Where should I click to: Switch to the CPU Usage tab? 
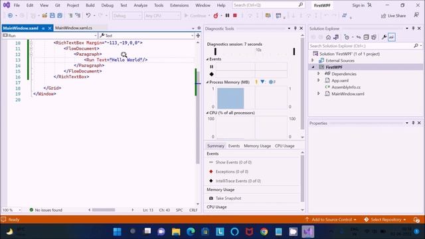pos(285,146)
